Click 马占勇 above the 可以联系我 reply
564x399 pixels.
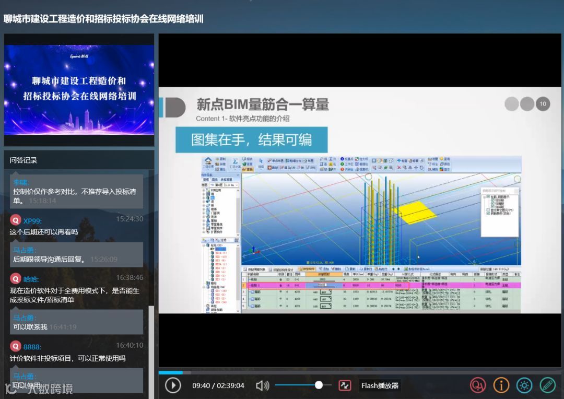point(25,318)
